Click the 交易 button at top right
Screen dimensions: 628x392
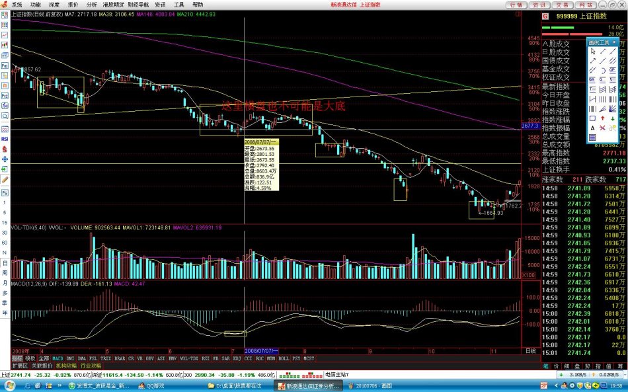[563, 5]
